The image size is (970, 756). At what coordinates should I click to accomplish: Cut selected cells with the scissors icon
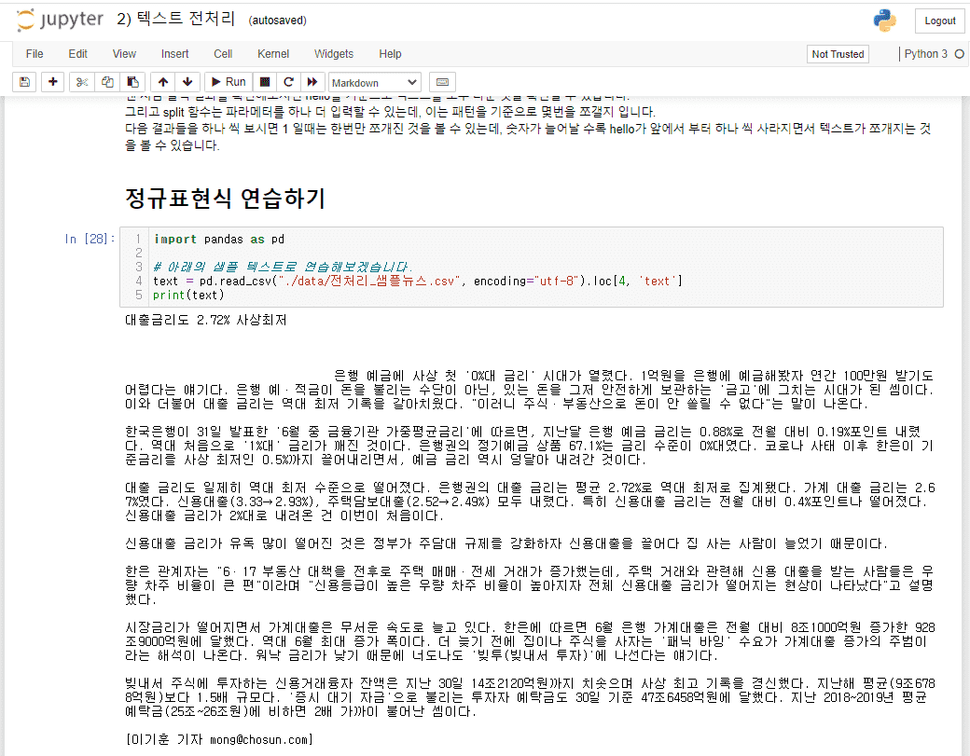click(82, 82)
